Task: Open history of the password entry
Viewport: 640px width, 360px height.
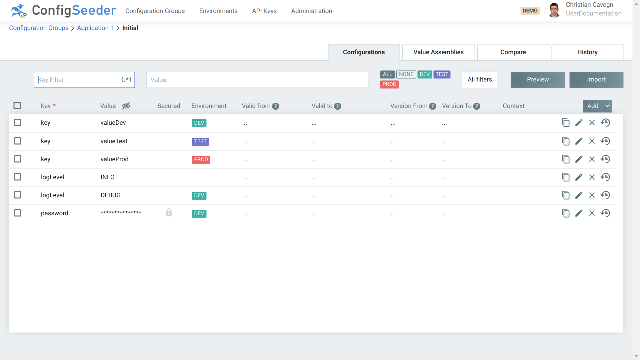Action: tap(605, 213)
